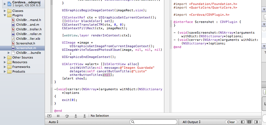This screenshot has width=266, height=125.
Task: Show only the console pane
Action: pos(256,122)
